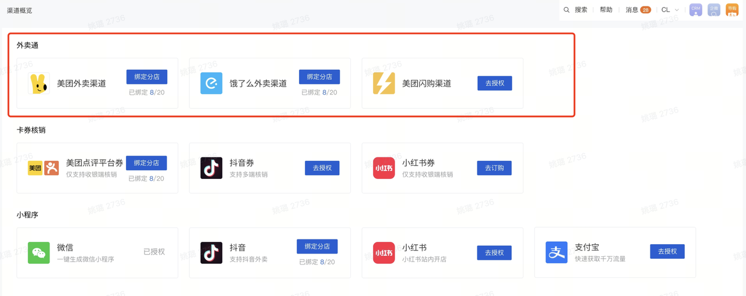Click 绑定分店 for 饿了么外卖渠道
This screenshot has width=746, height=296.
click(x=319, y=77)
